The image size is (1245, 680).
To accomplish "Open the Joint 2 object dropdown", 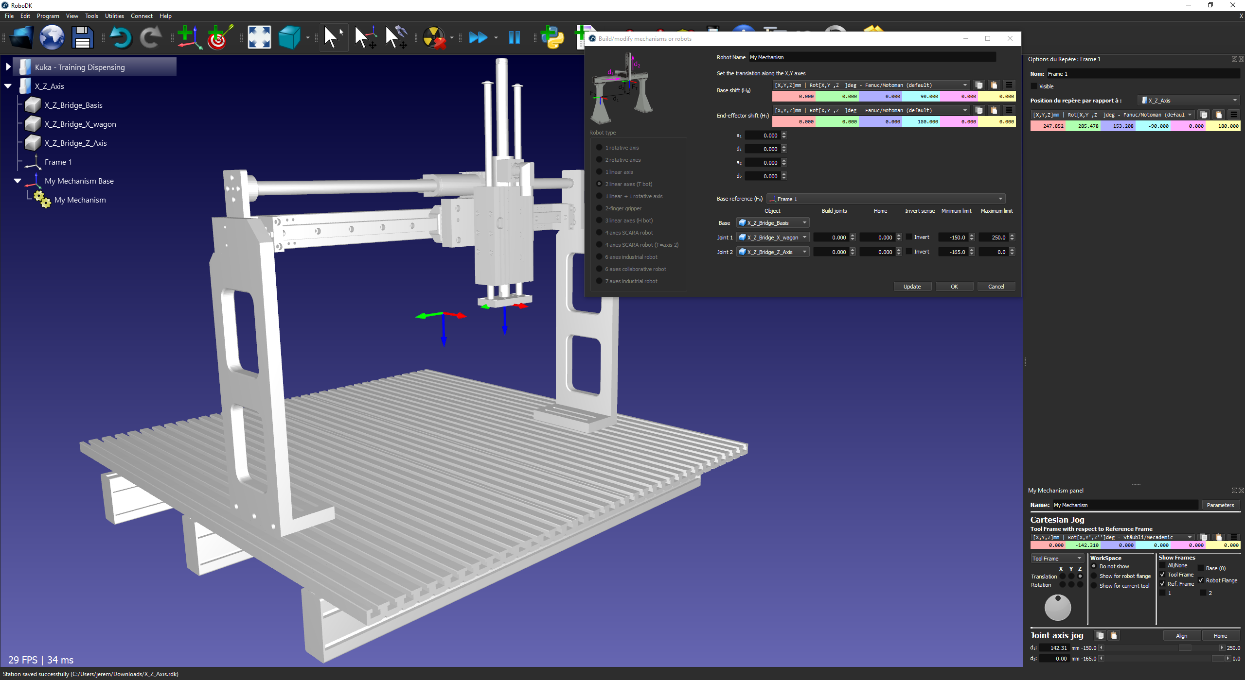I will tap(773, 252).
